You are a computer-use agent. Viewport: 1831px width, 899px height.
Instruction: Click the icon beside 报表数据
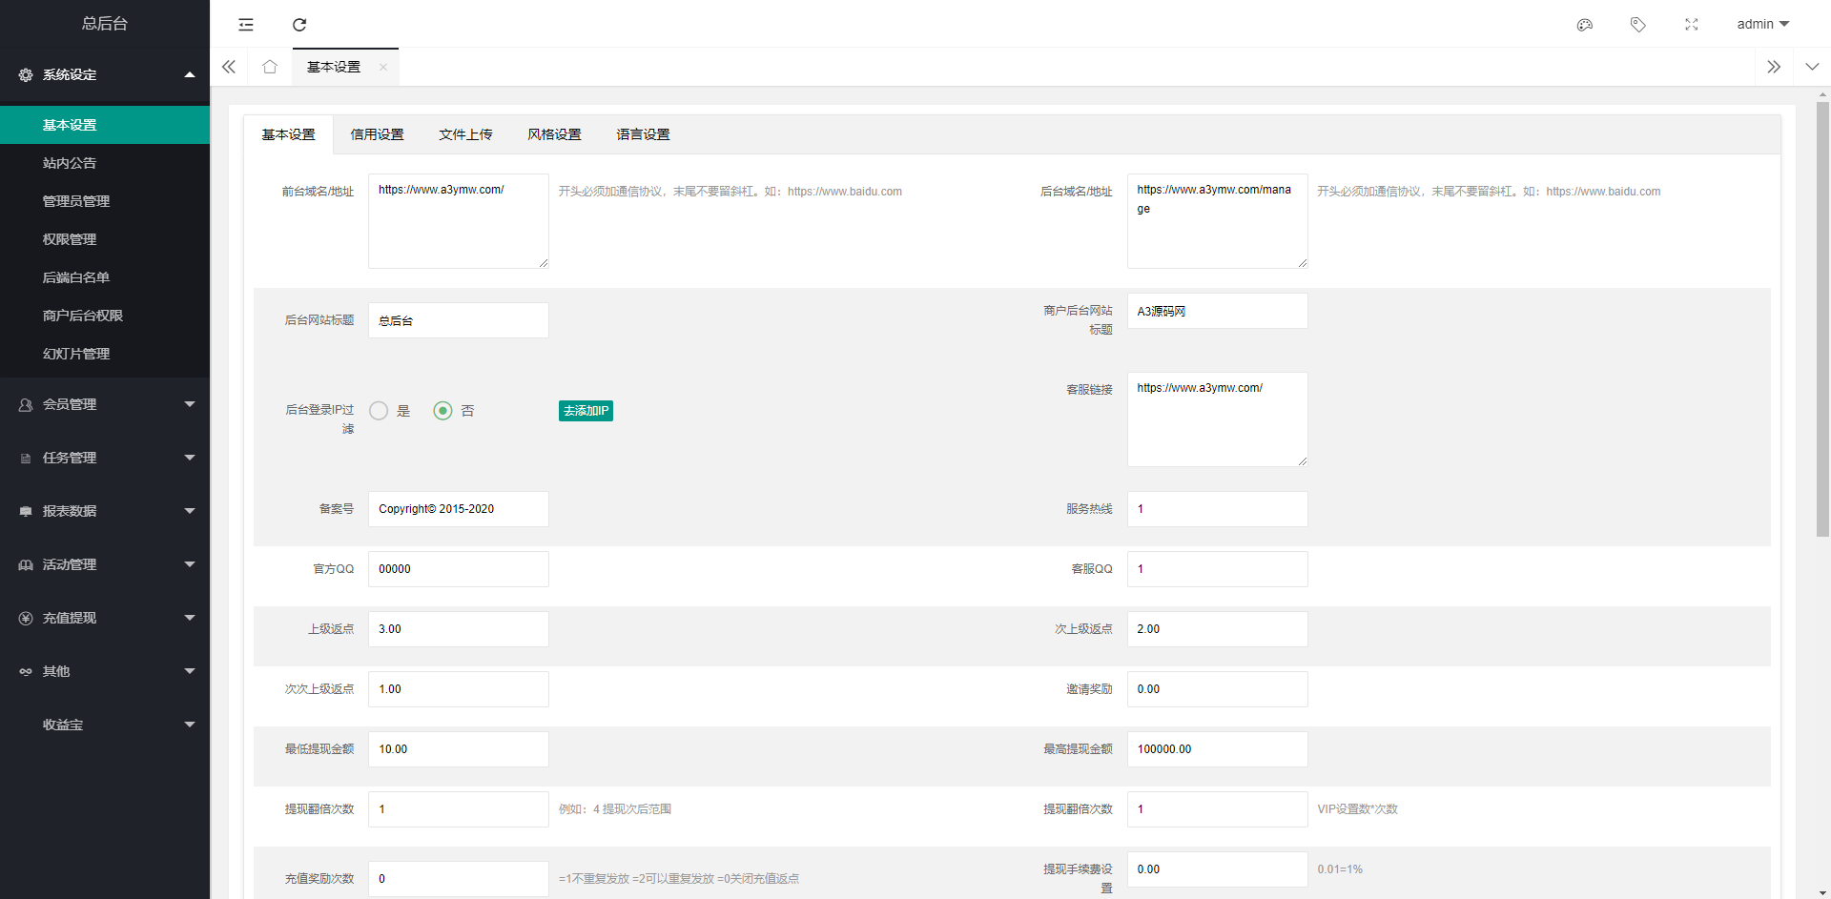[x=26, y=512]
